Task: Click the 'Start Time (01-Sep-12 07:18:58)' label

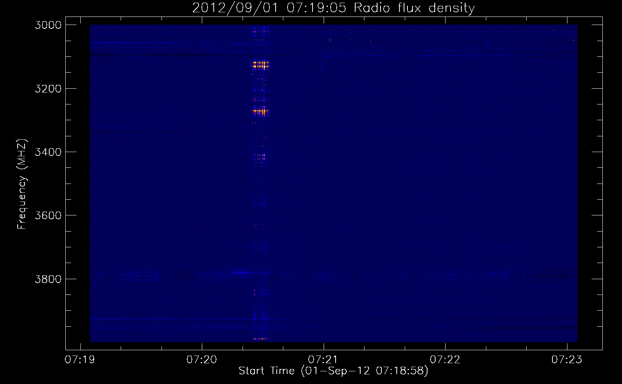Action: [x=333, y=371]
